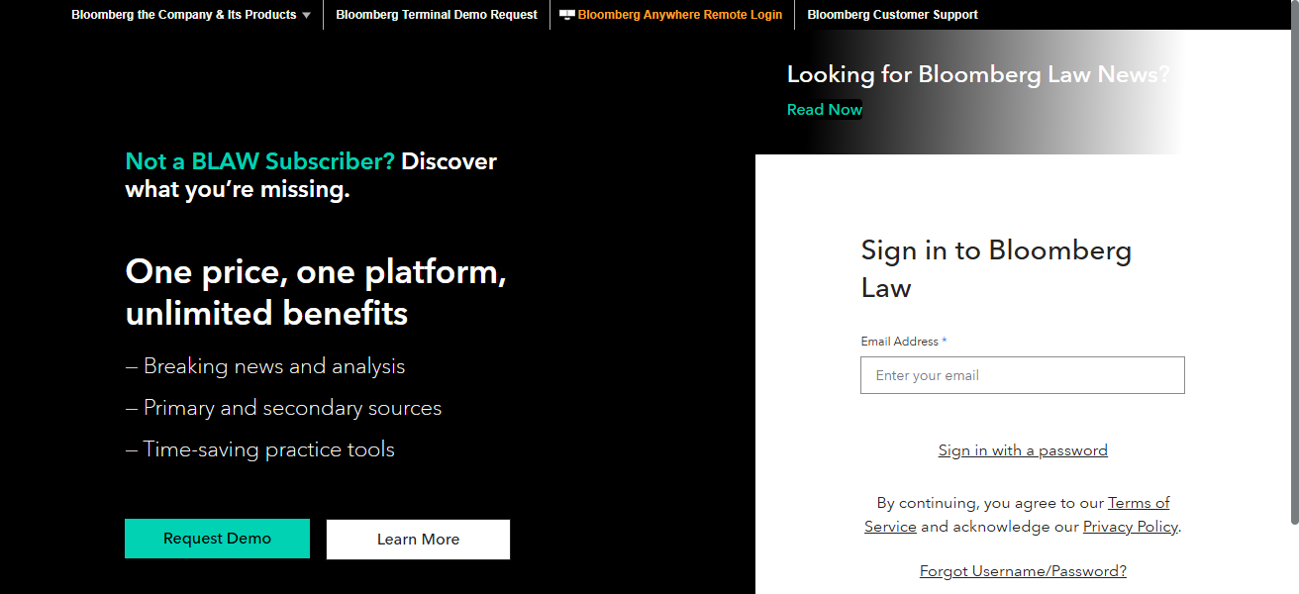Screen dimensions: 1299x594
Task: Open Bloomberg Terminal Demo Request link
Action: tap(437, 15)
